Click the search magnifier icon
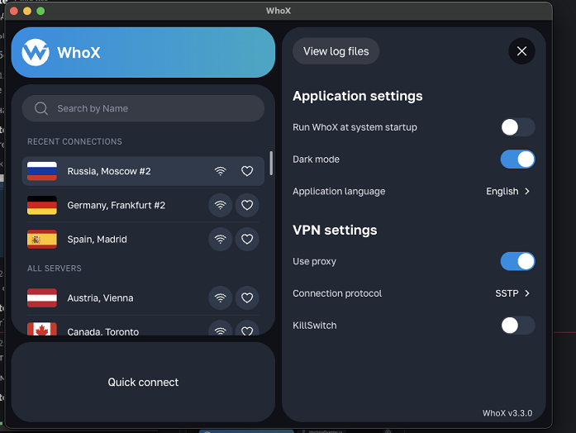This screenshot has height=433, width=576. (40, 109)
